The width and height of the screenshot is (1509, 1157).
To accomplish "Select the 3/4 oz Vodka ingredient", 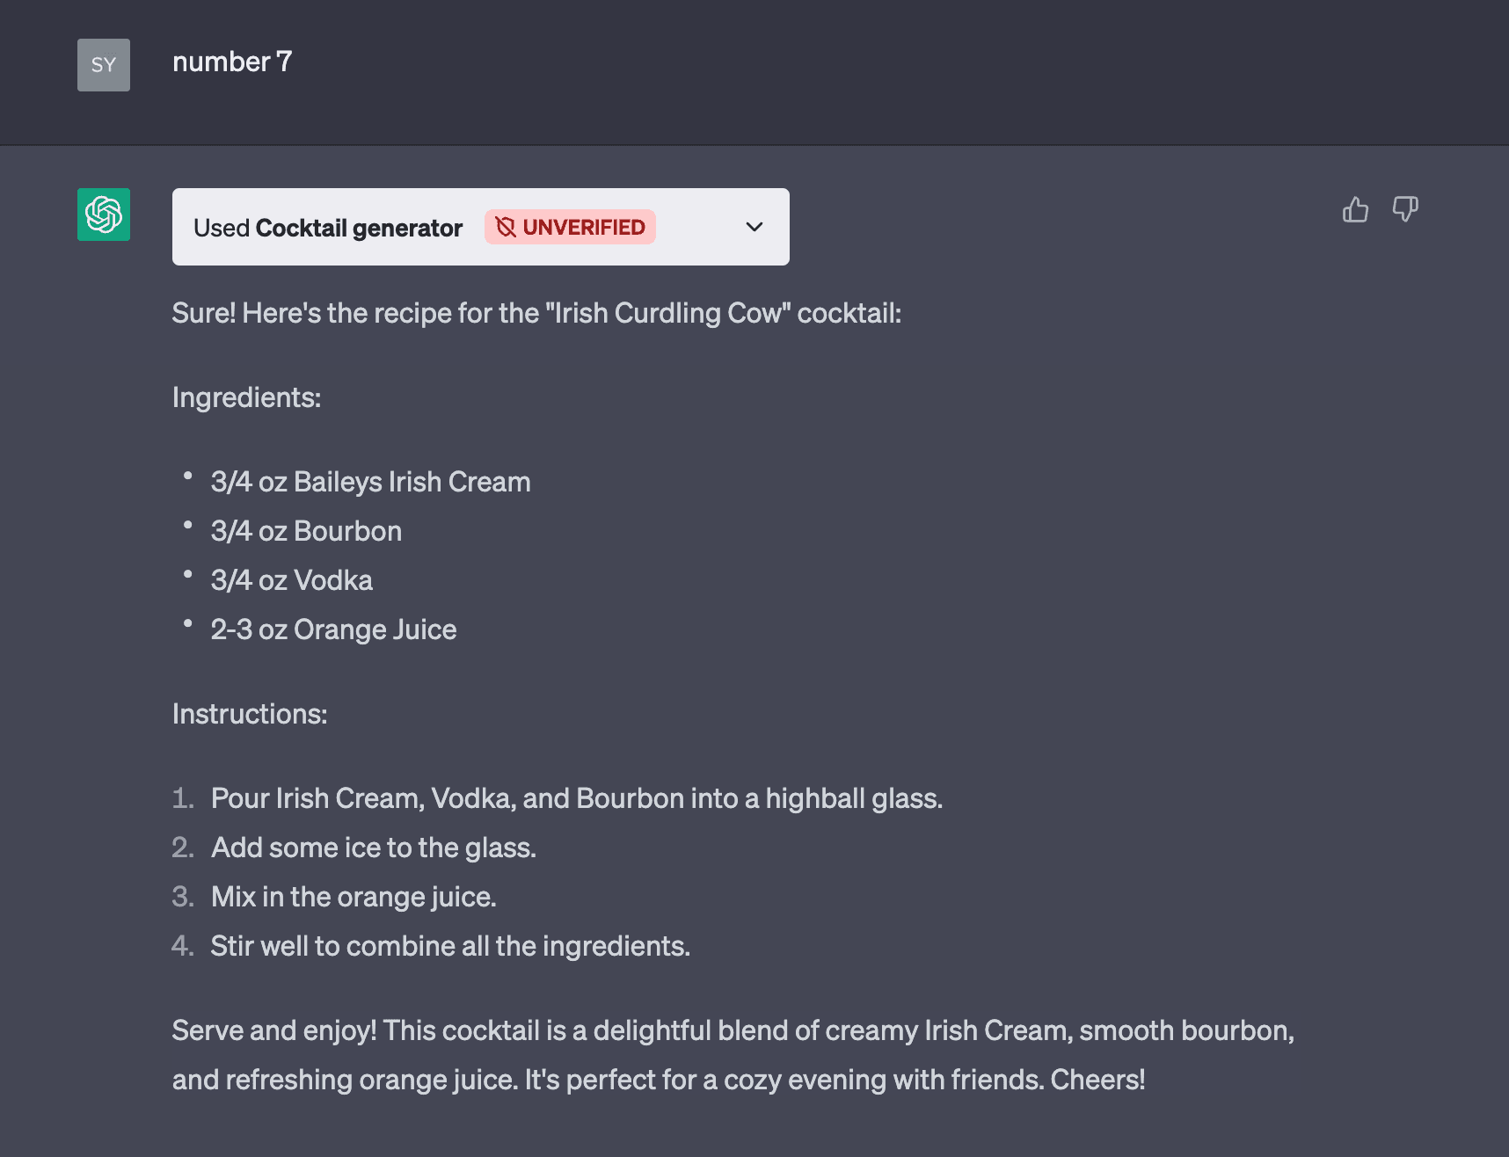I will coord(291,580).
